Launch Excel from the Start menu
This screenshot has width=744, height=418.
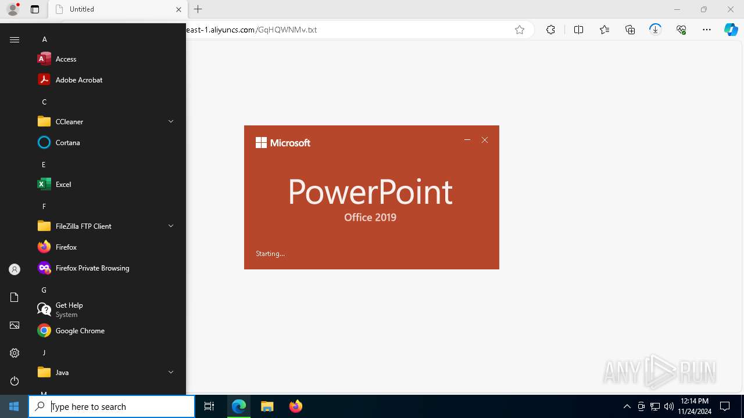108,185
